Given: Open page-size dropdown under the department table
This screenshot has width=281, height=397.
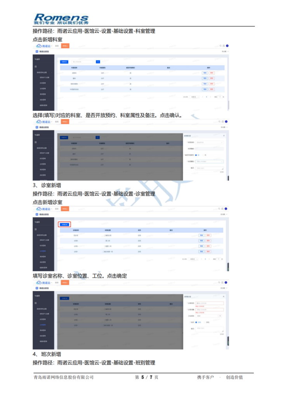Looking at the screenshot, I should pyautogui.click(x=194, y=97).
